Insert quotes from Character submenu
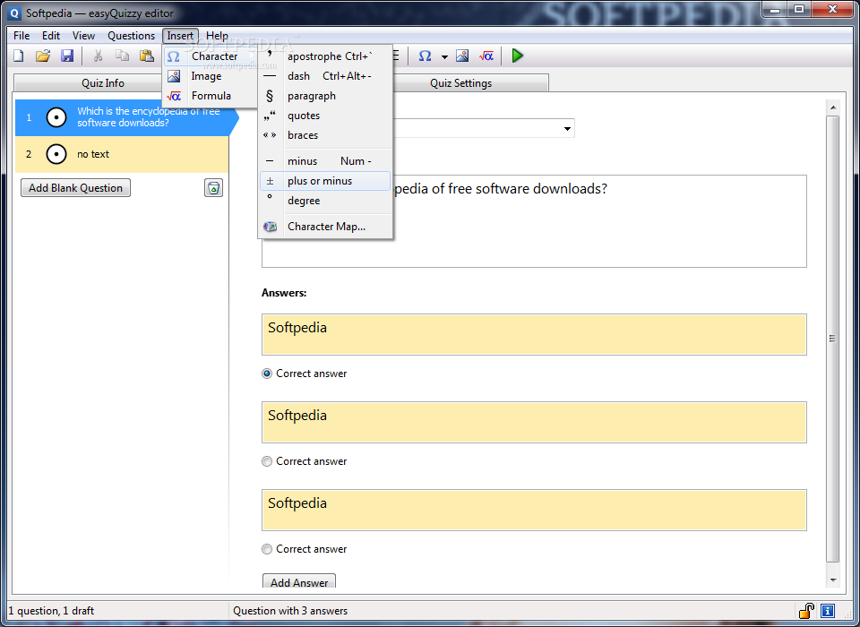The height and width of the screenshot is (627, 860). (326, 116)
